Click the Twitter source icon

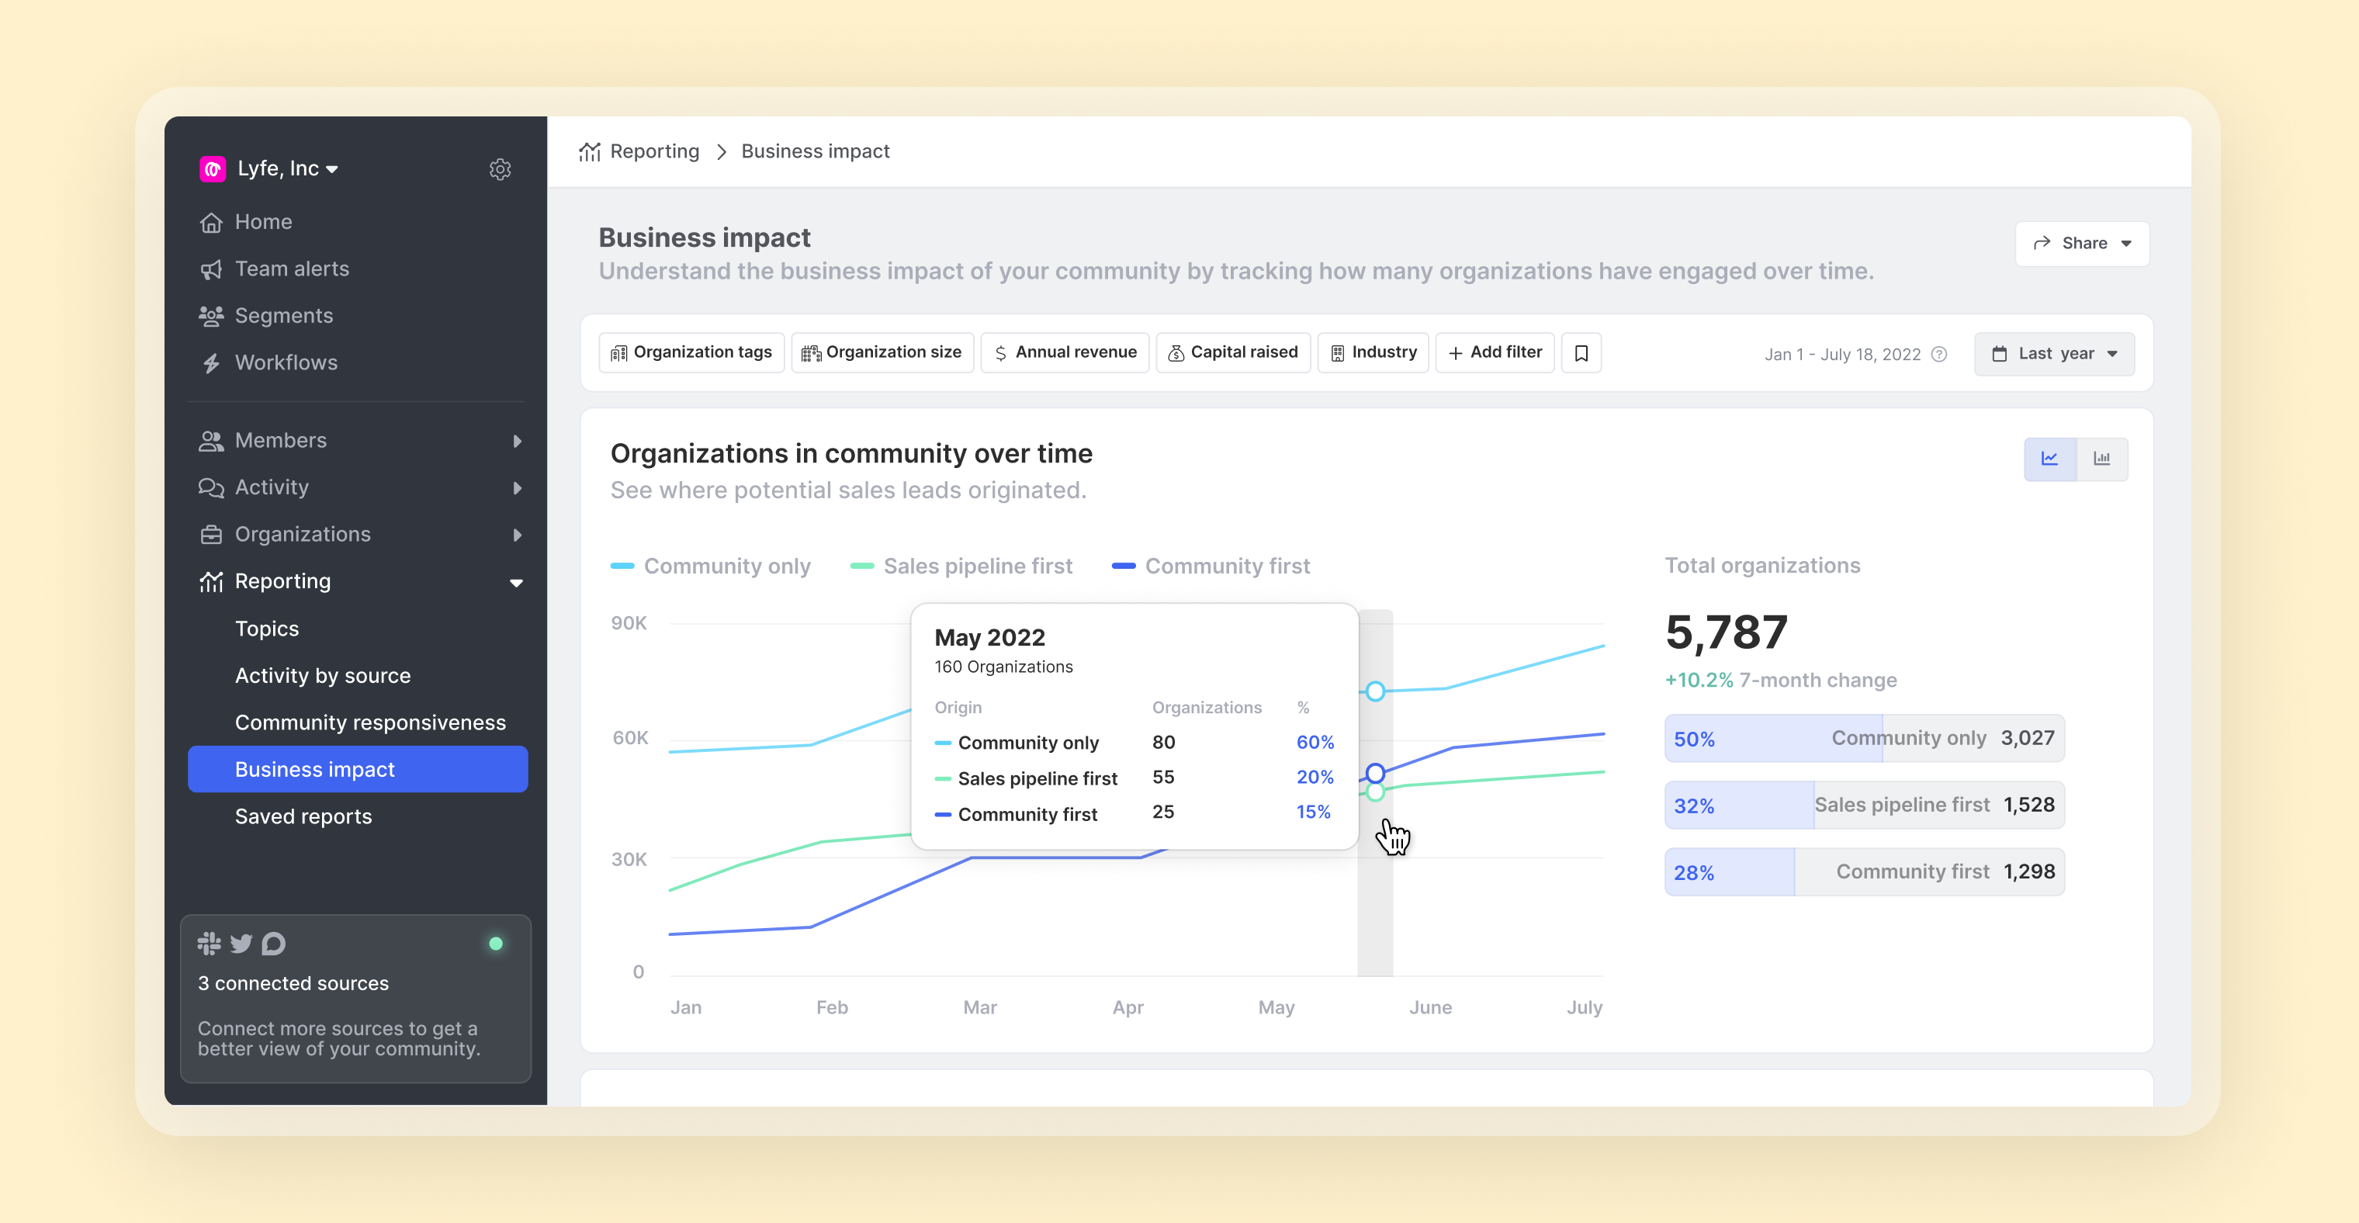point(241,944)
